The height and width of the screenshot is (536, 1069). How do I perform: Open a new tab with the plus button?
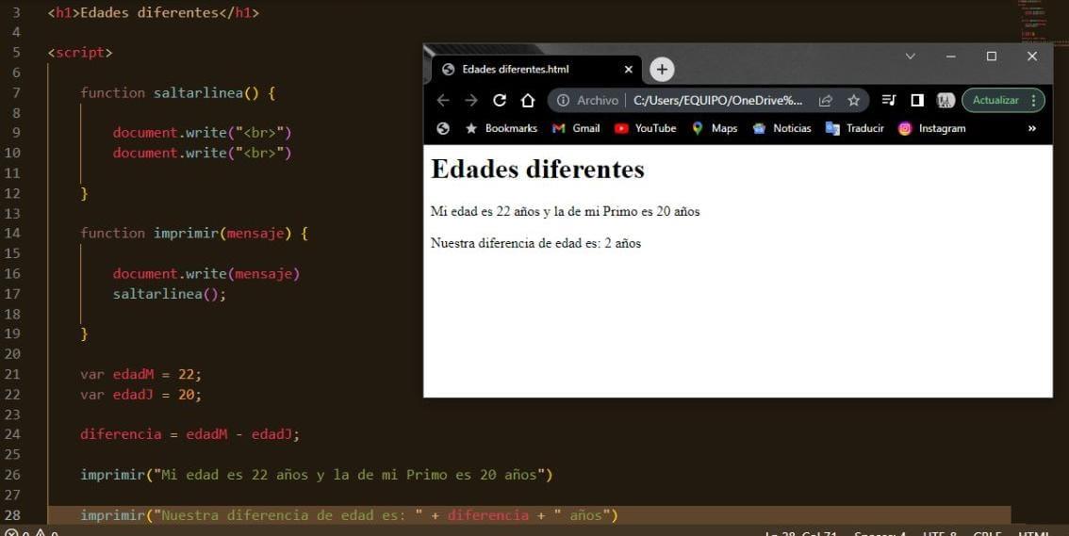662,69
